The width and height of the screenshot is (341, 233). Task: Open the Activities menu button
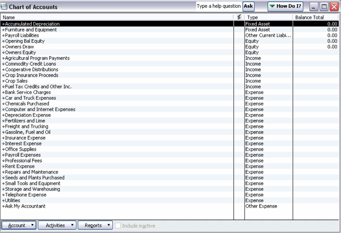click(57, 225)
